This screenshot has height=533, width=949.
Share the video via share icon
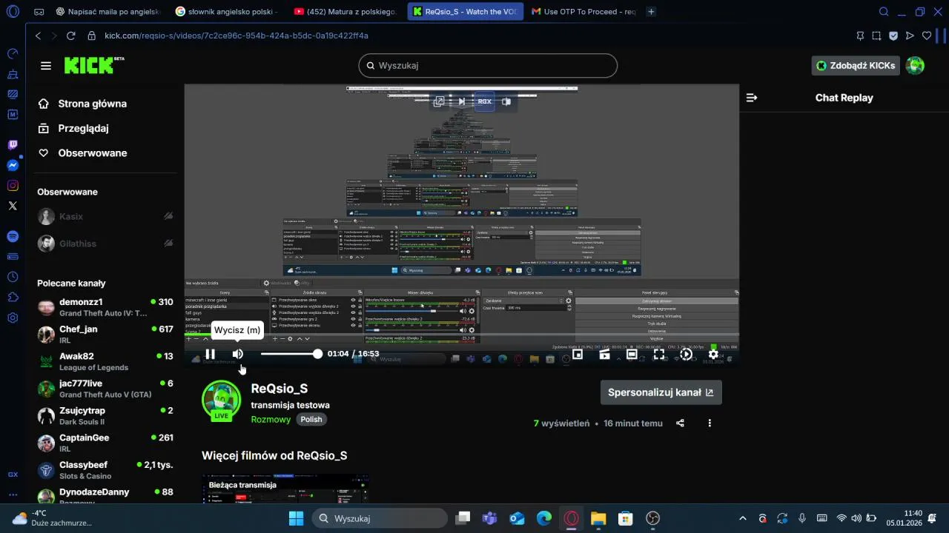pos(680,423)
